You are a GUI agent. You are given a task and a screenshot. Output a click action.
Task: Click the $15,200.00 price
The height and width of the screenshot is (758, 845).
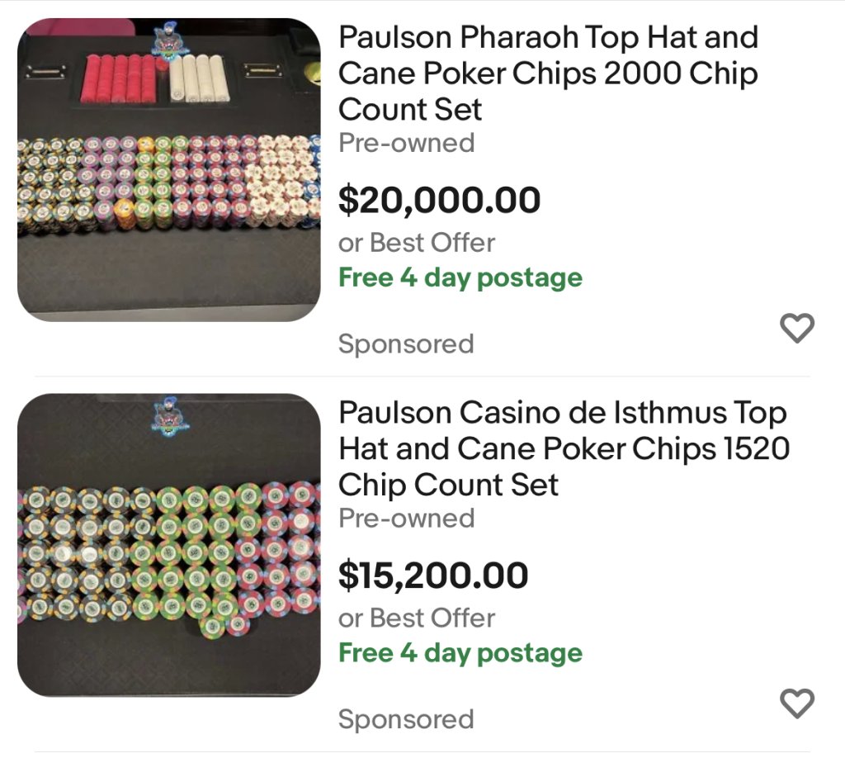(x=433, y=575)
